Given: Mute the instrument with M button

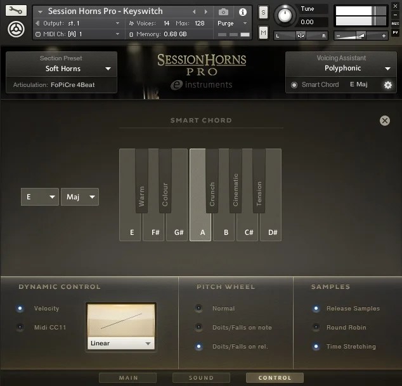Looking at the screenshot, I should point(263,32).
